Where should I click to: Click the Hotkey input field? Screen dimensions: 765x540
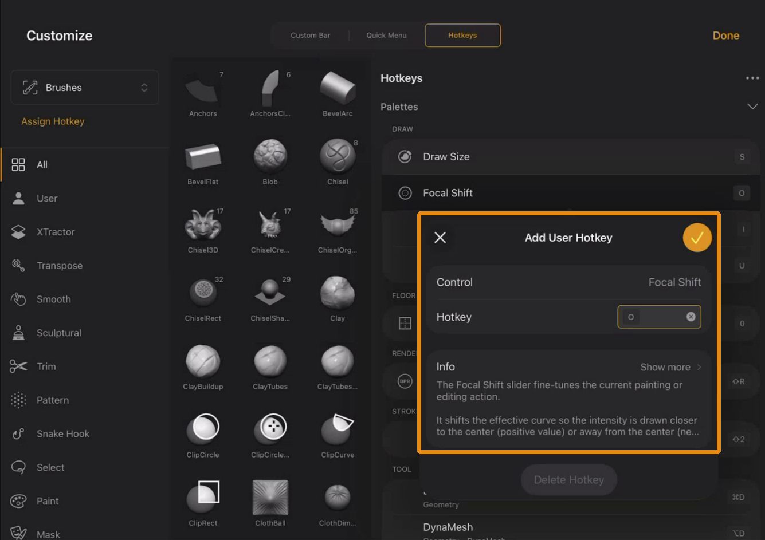pos(659,317)
